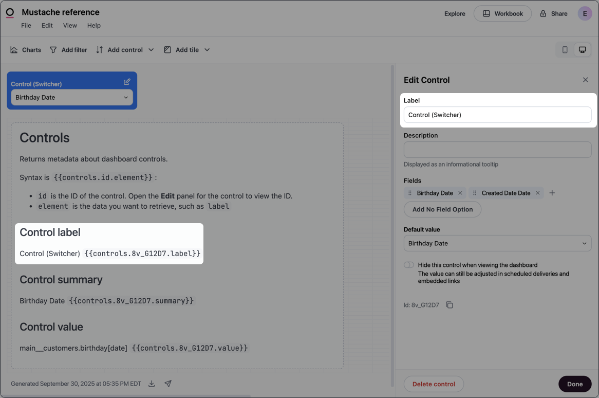Open the Charts panel
The height and width of the screenshot is (398, 599).
click(x=25, y=49)
